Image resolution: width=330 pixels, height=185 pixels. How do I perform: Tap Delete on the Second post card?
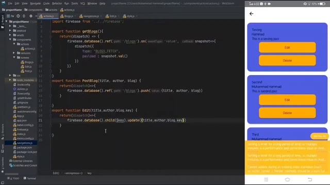(287, 113)
